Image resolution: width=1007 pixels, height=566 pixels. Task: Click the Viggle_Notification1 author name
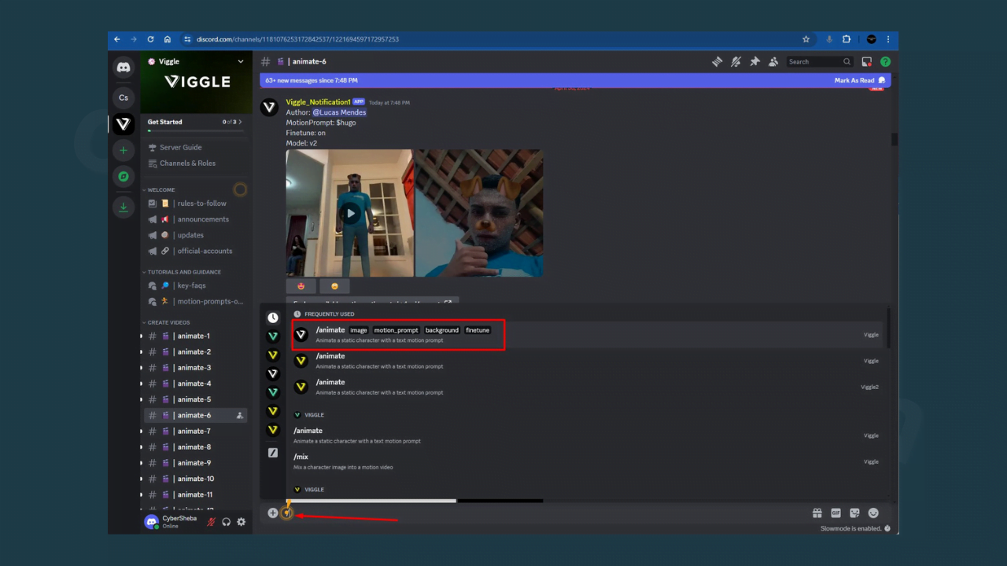[x=318, y=102]
